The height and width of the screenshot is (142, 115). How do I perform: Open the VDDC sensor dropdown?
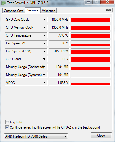click(45, 83)
